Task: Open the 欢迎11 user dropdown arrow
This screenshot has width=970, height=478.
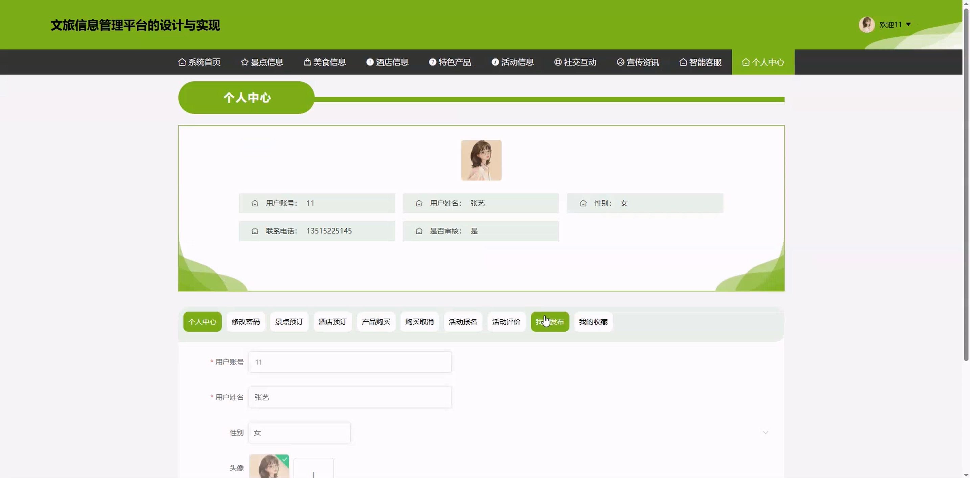Action: 908,24
